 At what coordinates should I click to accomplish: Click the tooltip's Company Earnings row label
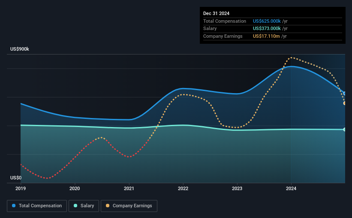tap(223, 36)
